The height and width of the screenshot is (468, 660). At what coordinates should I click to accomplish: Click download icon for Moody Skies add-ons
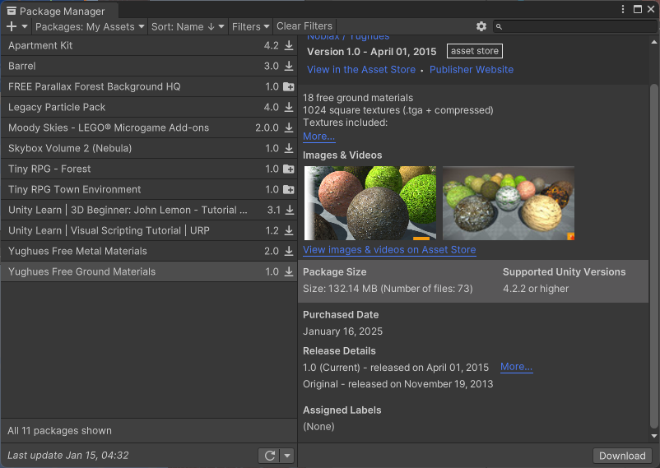[289, 127]
